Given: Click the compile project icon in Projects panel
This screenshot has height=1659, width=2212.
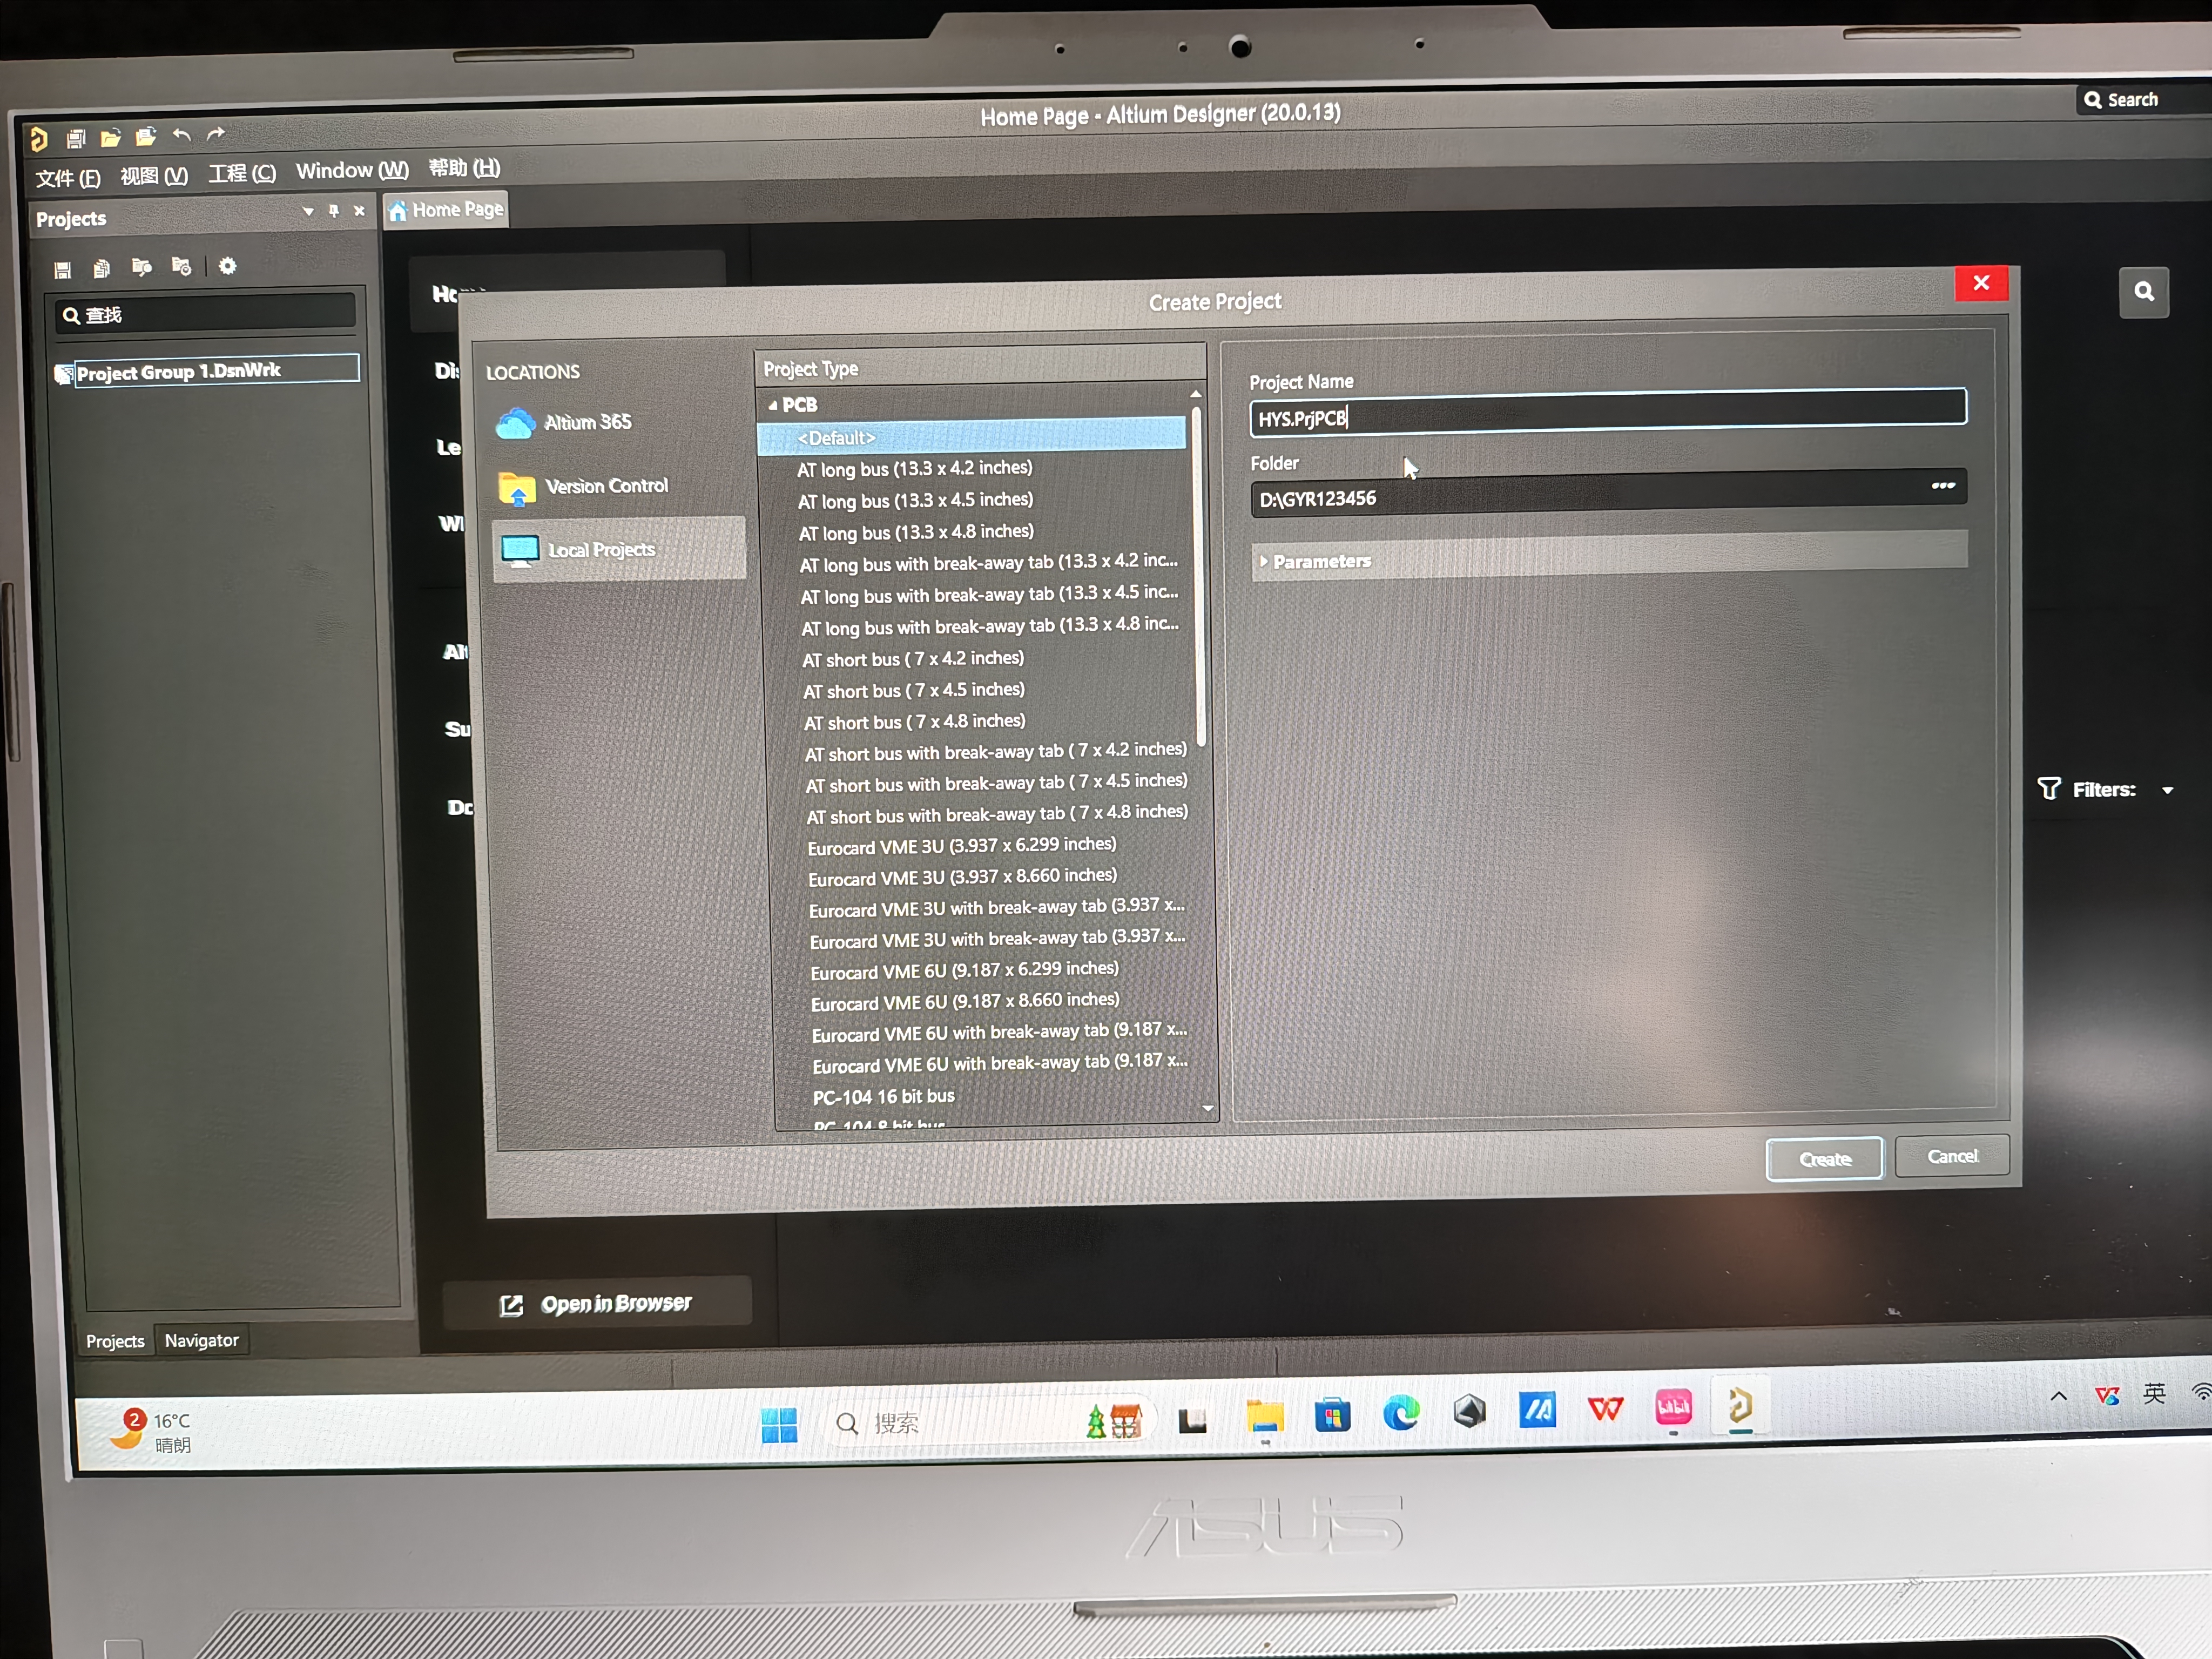Looking at the screenshot, I should [x=141, y=267].
